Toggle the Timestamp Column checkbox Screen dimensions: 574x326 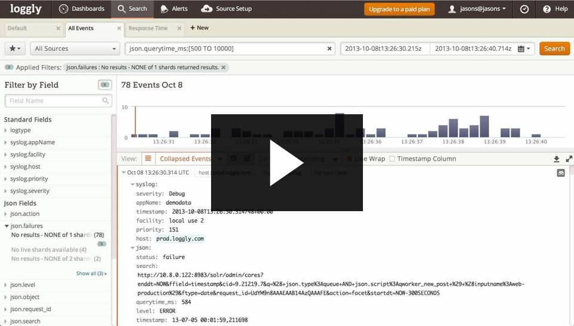coord(392,159)
